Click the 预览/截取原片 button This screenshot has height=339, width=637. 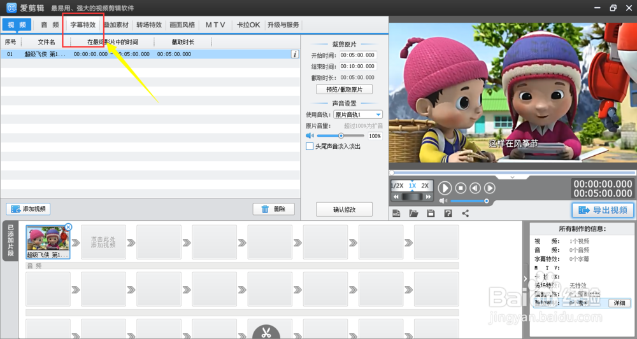point(344,89)
